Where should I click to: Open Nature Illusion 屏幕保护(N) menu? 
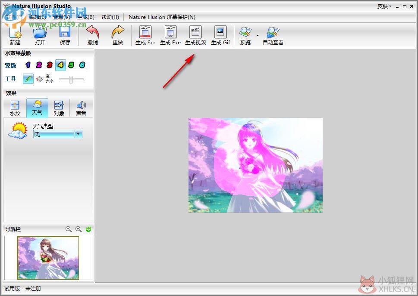pyautogui.click(x=162, y=17)
